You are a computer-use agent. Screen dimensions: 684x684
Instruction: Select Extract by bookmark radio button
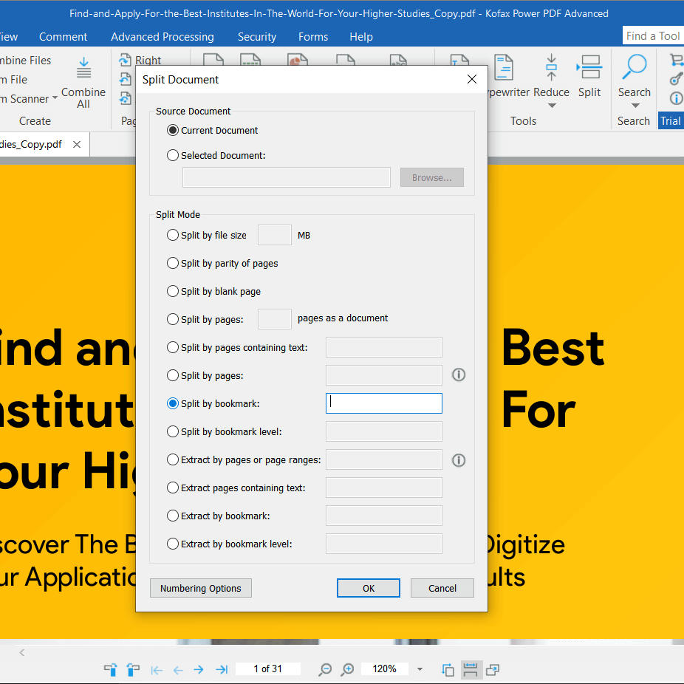tap(173, 516)
